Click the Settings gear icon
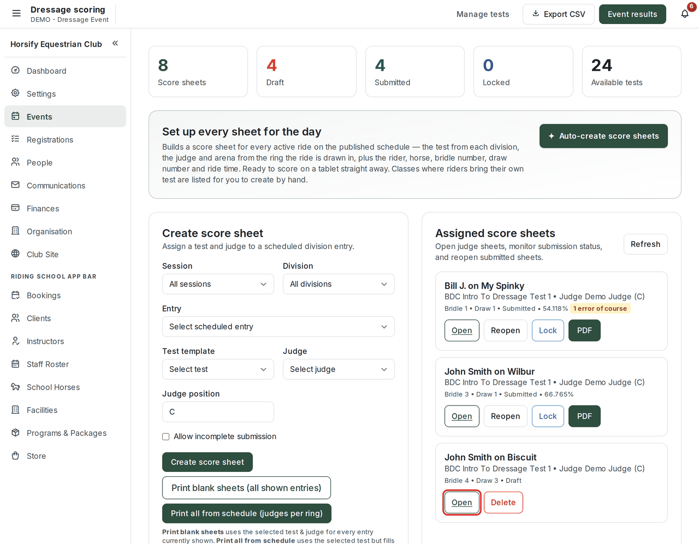Screen dimensions: 699x544 click(15, 93)
